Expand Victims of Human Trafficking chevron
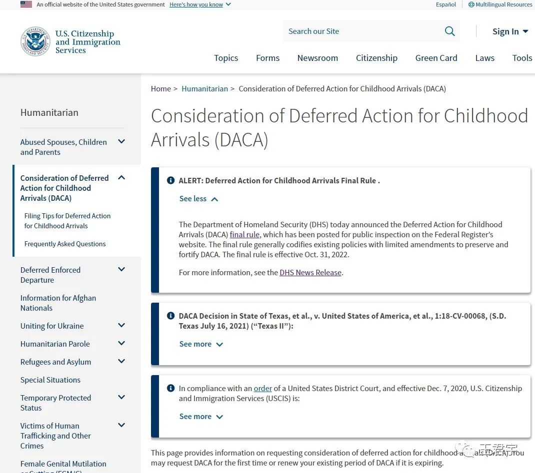Screen dimensions: 535x473 tap(121, 425)
